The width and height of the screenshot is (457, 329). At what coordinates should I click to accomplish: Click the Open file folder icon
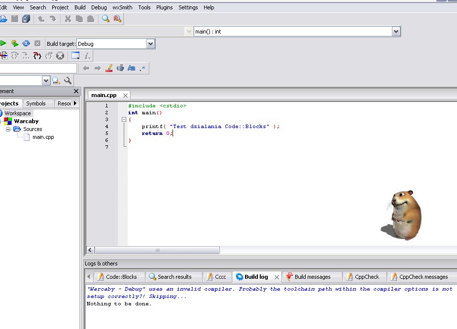coord(3,19)
